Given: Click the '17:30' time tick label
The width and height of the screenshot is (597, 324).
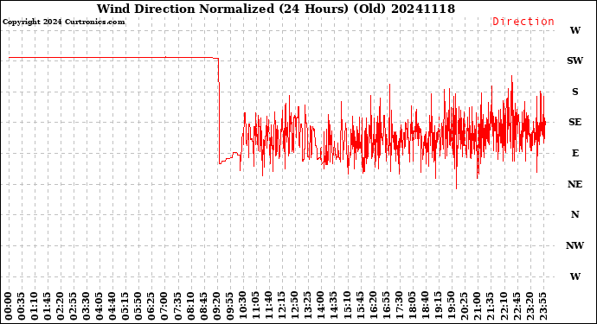Looking at the screenshot, I should (399, 307).
